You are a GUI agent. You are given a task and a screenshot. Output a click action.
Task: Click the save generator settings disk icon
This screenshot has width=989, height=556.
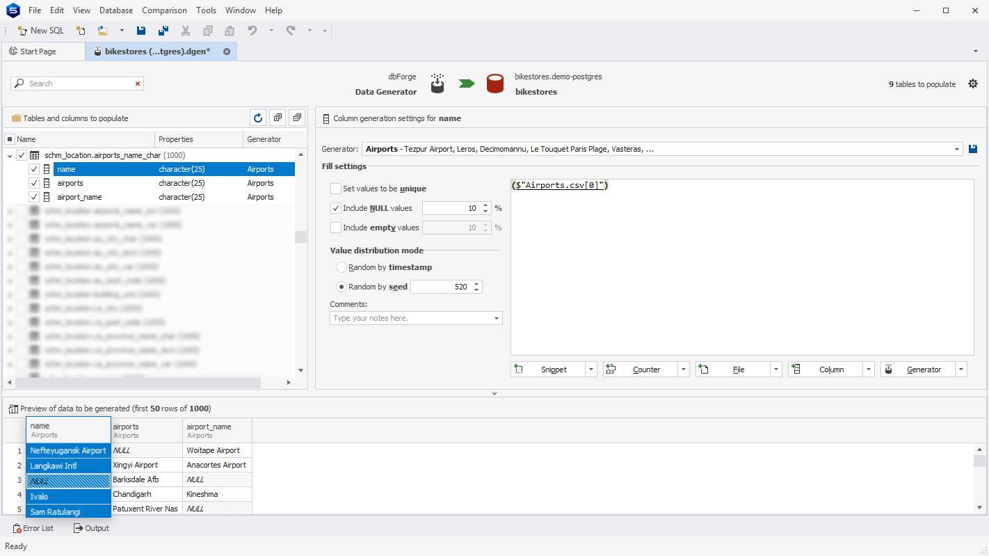(x=973, y=149)
